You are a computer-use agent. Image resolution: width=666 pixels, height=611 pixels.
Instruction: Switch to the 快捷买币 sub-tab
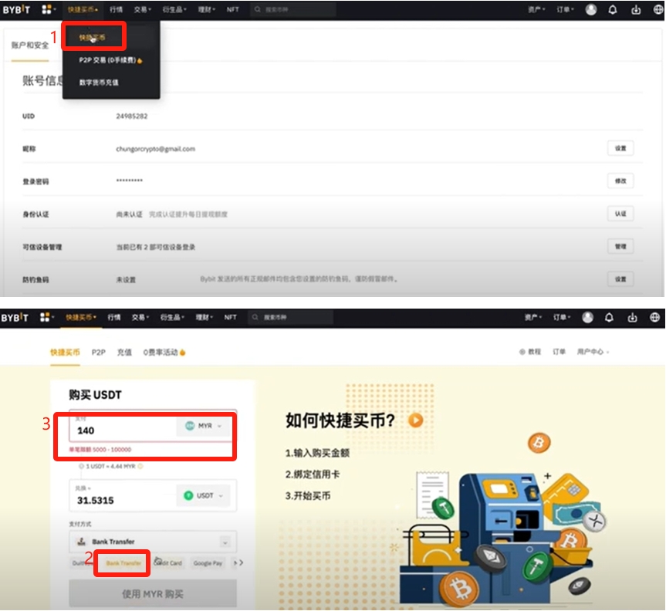pos(65,353)
